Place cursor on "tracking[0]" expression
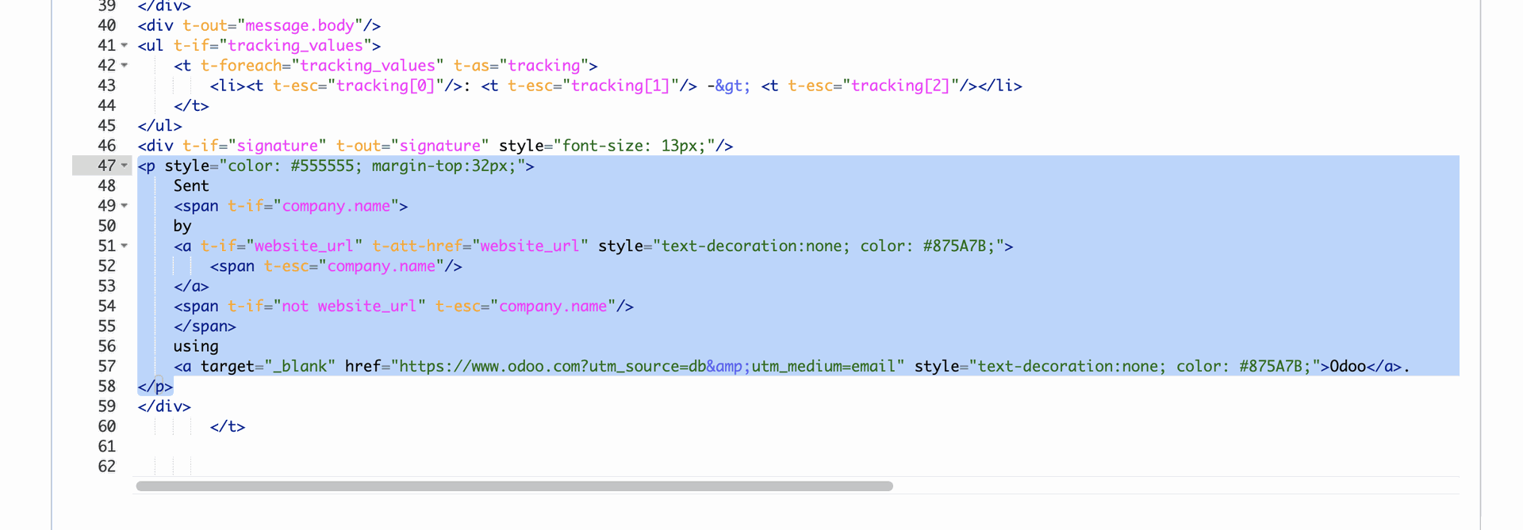The width and height of the screenshot is (1523, 530). (x=386, y=86)
